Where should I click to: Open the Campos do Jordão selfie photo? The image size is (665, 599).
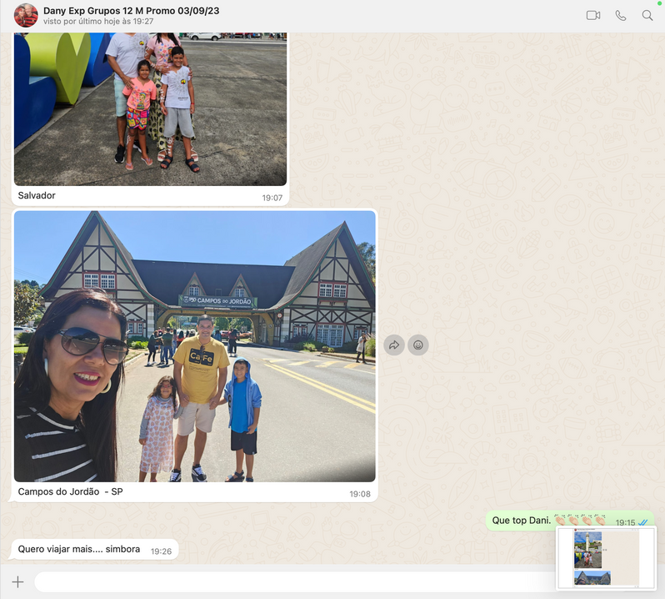194,345
